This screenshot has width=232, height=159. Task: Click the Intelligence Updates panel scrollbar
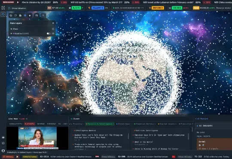(128, 136)
